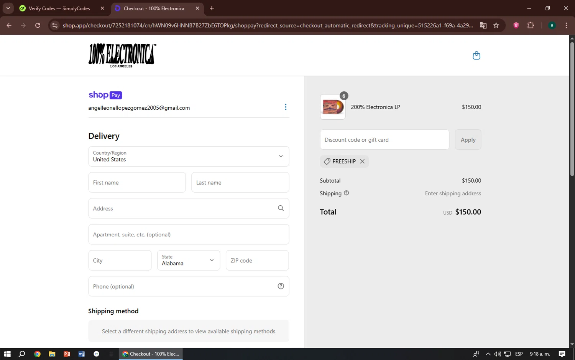Open the Chrome three-dot menu
The width and height of the screenshot is (575, 360).
pyautogui.click(x=566, y=25)
